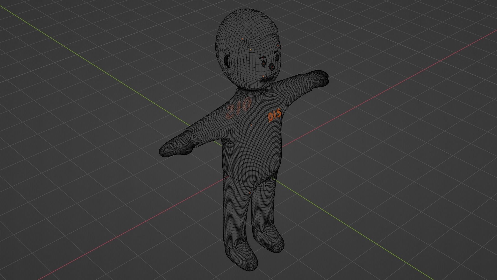
Task: Click the character's neck collar
Action: coord(251,92)
